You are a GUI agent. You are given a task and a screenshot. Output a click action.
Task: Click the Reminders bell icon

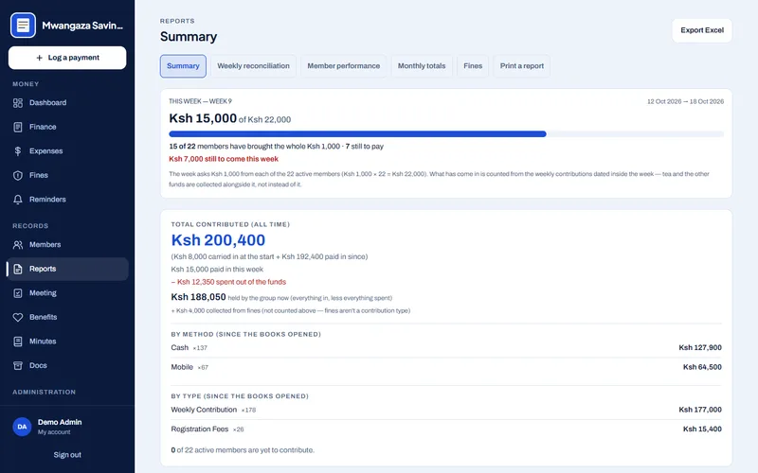[18, 200]
